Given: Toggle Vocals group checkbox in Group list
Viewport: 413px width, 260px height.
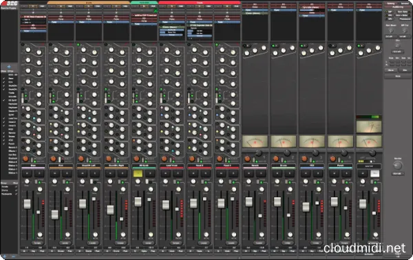Looking at the screenshot, I should [x=16, y=187].
